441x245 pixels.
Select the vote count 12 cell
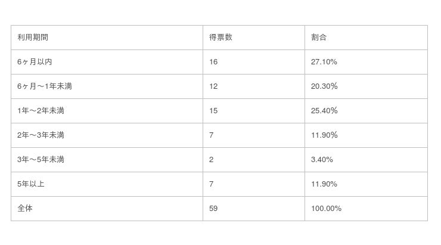coord(214,86)
